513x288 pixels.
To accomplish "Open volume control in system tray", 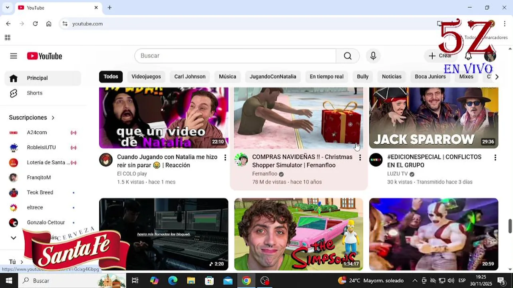I will (451, 280).
